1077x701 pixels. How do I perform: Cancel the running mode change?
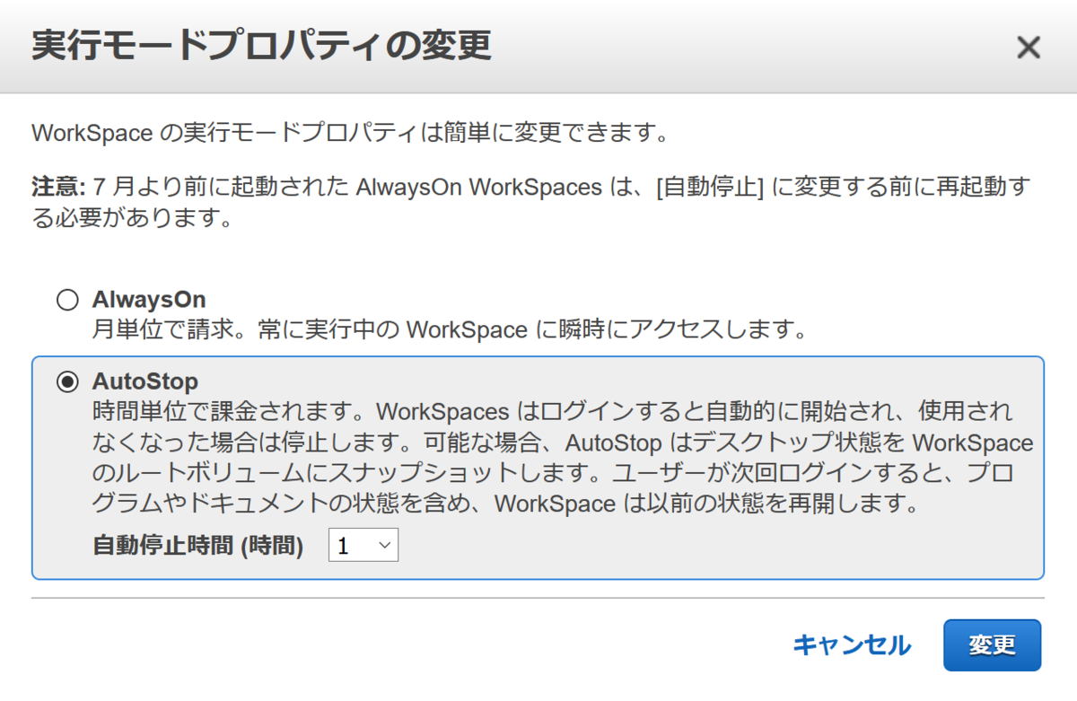tap(851, 644)
